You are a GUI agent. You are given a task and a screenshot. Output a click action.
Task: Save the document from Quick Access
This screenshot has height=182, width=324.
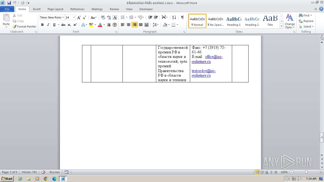click(x=9, y=3)
